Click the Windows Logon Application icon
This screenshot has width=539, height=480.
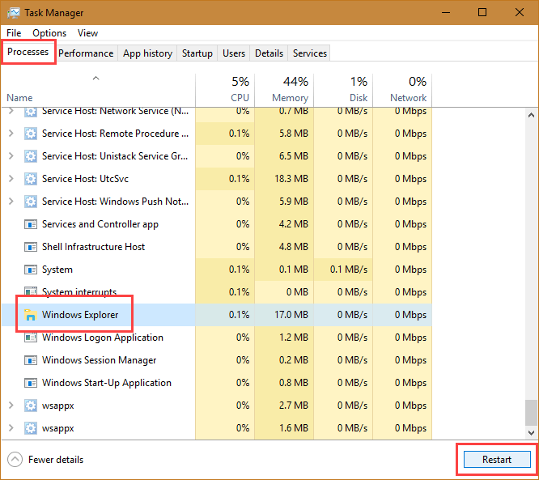coord(31,338)
